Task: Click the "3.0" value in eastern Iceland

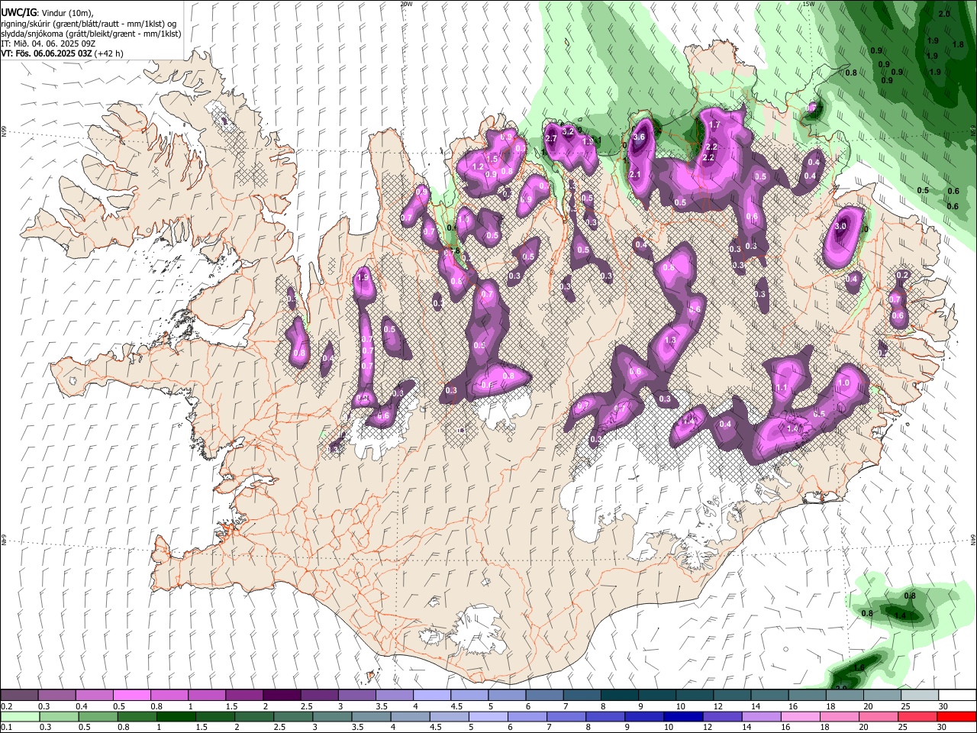Action: click(841, 227)
